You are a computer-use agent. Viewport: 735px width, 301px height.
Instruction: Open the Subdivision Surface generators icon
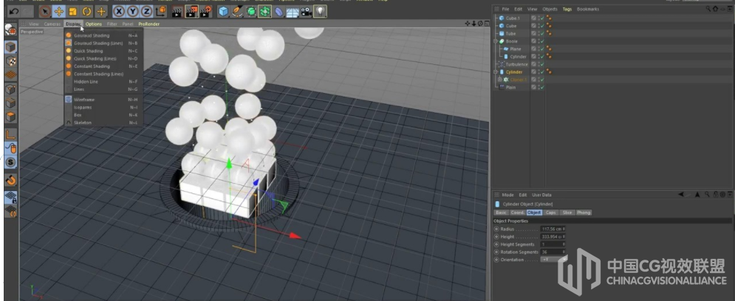coord(251,11)
